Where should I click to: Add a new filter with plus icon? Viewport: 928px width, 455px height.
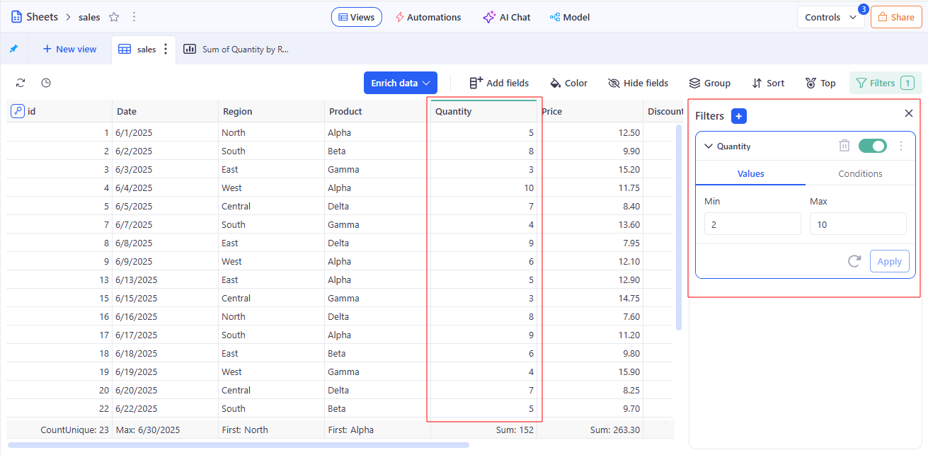pos(738,116)
